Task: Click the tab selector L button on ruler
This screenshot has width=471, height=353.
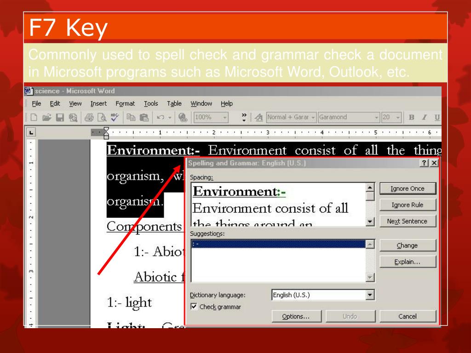Action: click(31, 132)
